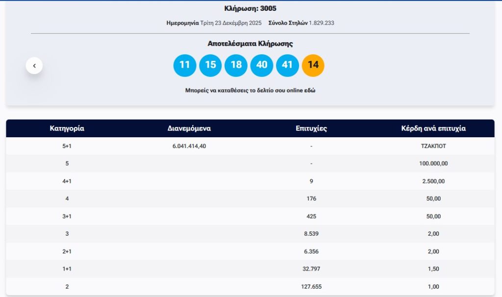Image resolution: width=502 pixels, height=297 pixels.
Task: Go to the previous draw with left chevron
Action: point(34,65)
